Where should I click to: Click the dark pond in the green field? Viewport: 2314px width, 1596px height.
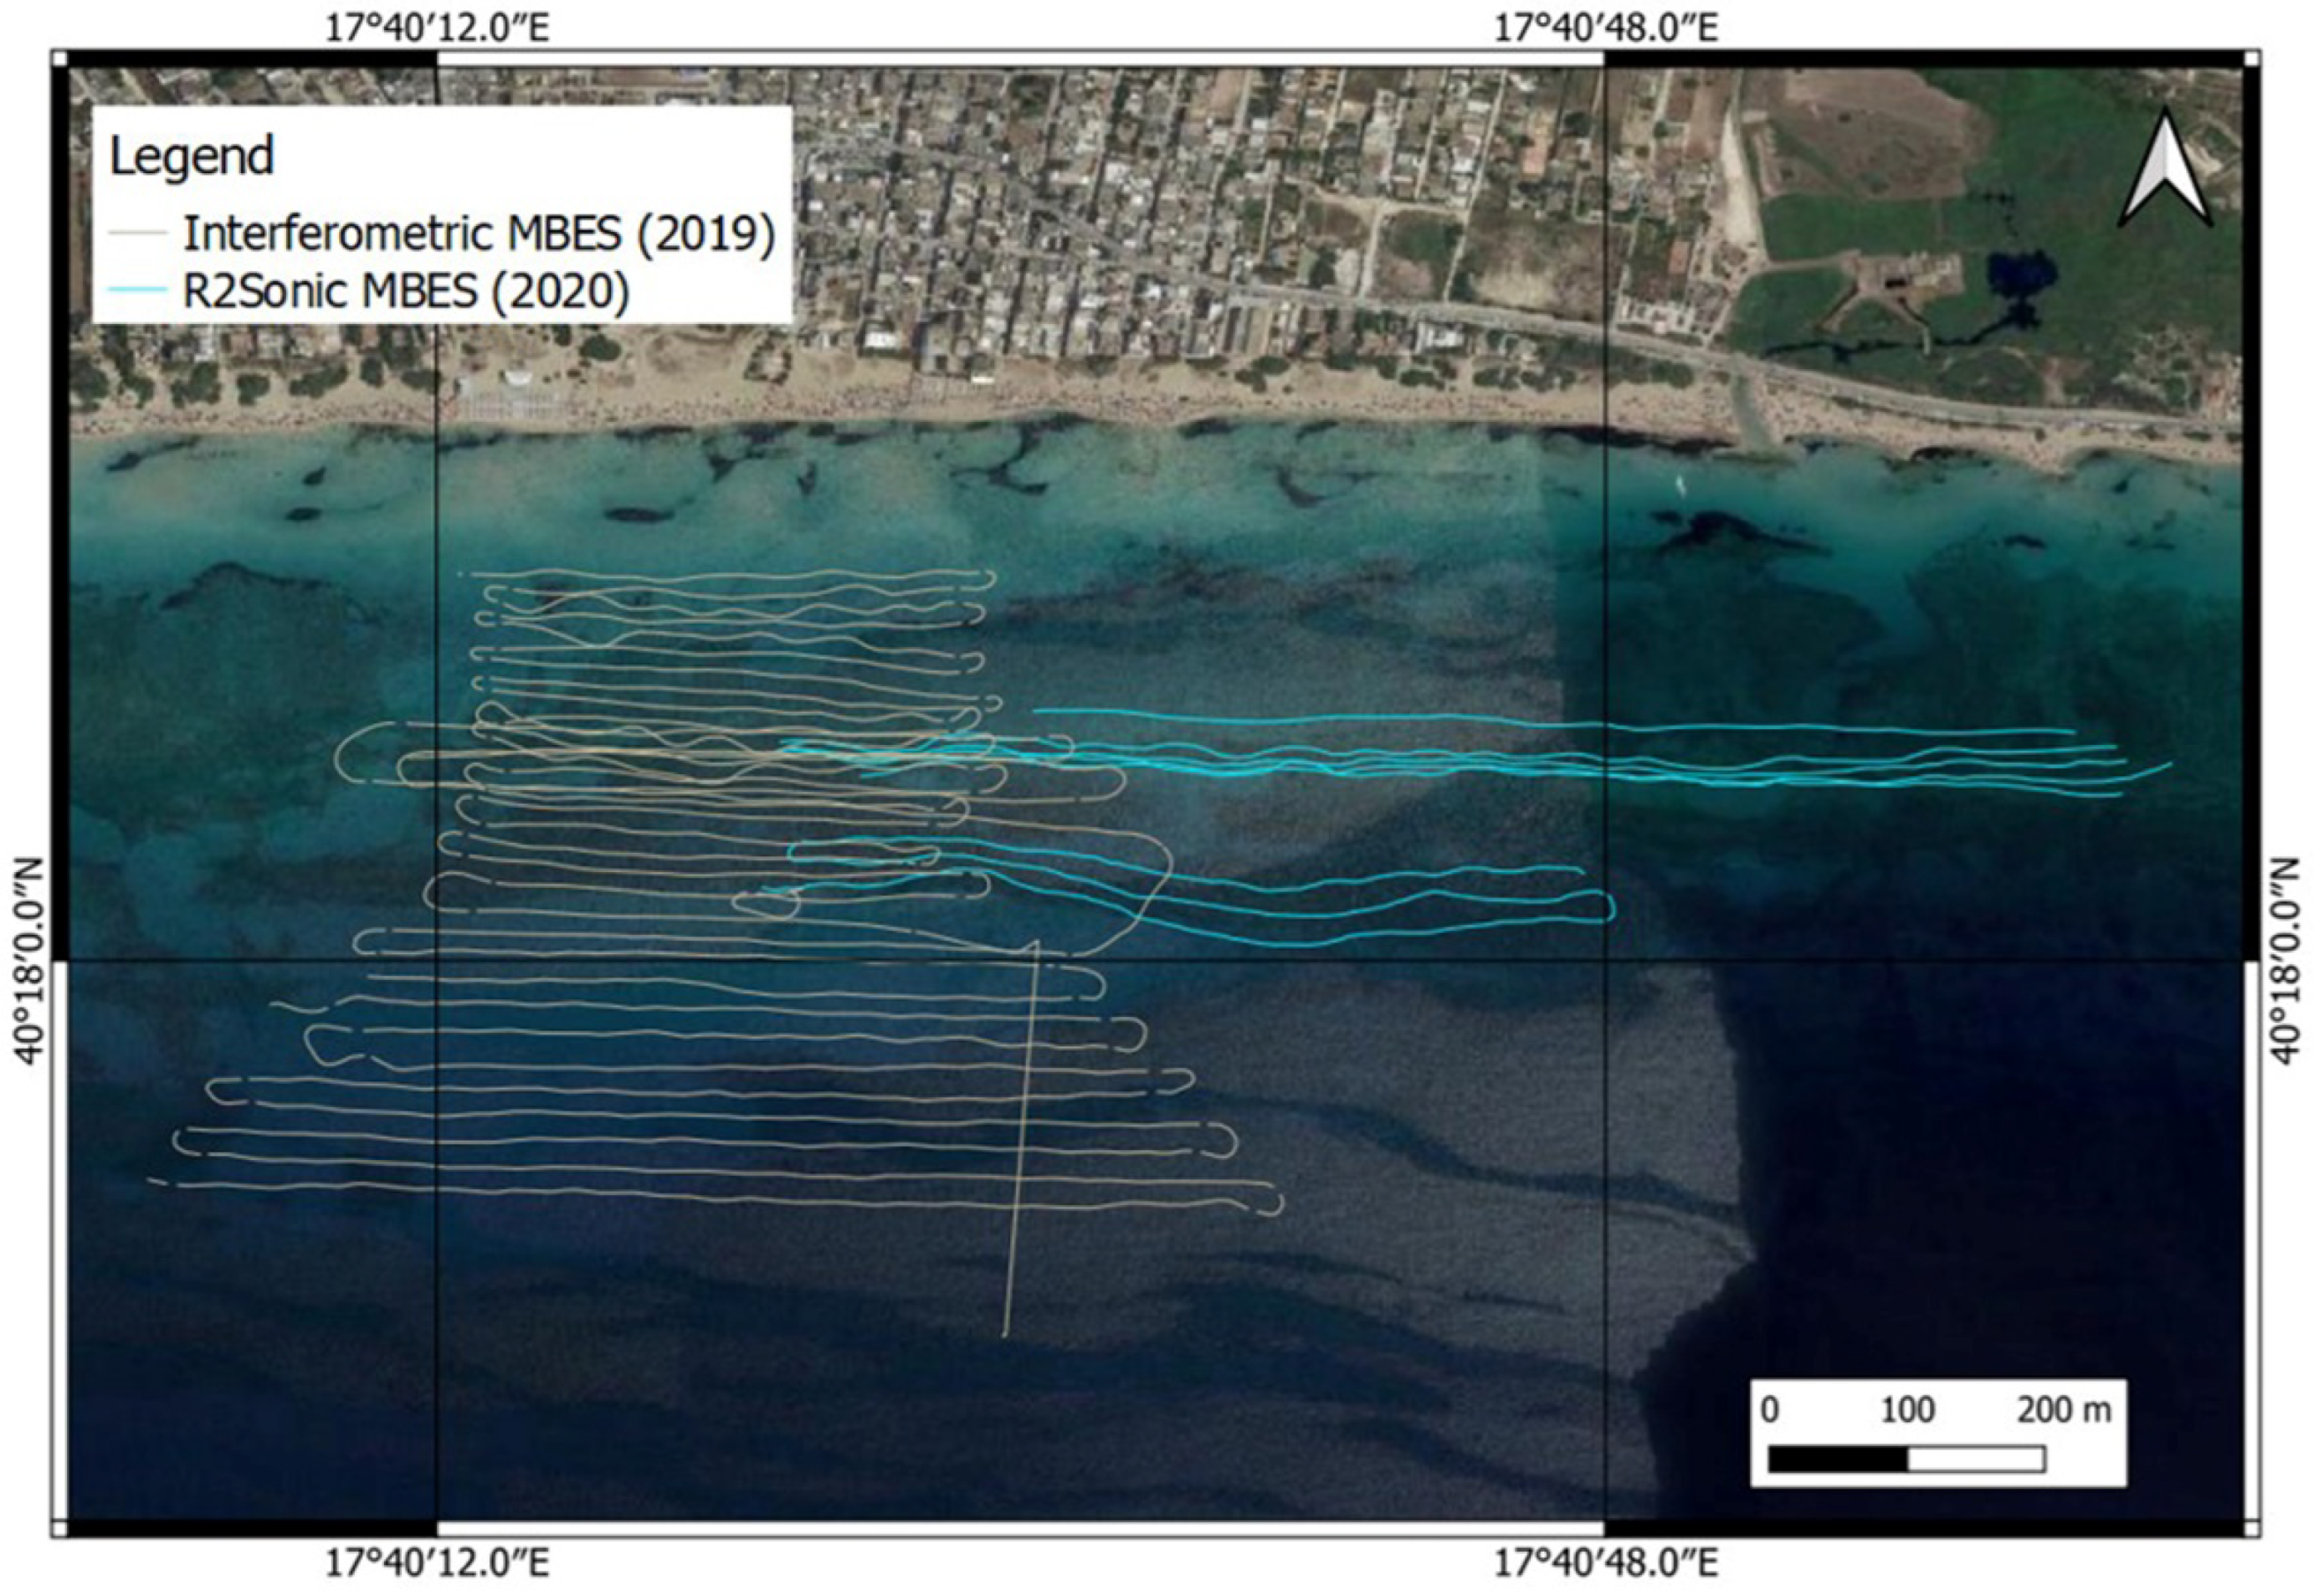pos(2020,275)
